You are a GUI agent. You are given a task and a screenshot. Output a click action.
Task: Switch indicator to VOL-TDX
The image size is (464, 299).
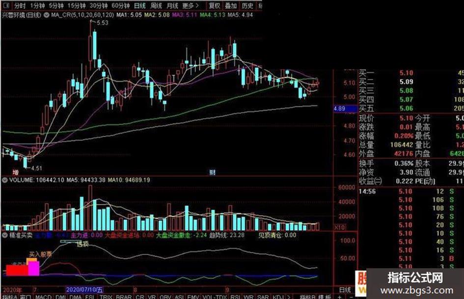[x=215, y=297]
